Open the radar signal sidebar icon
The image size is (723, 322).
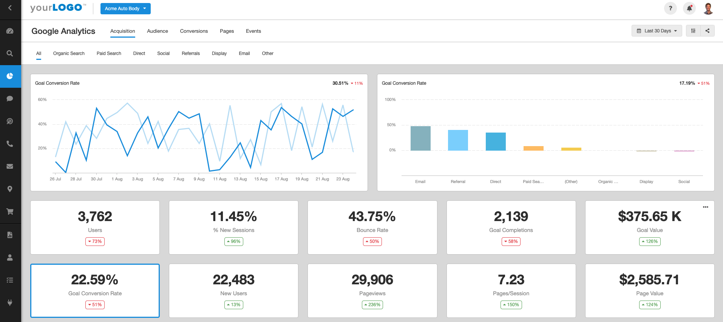(x=10, y=121)
